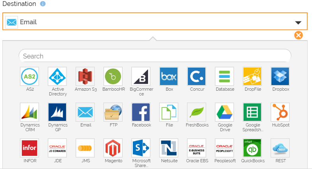312x169 pixels.
Task: Close the connector picker with orange X
Action: pos(298,35)
